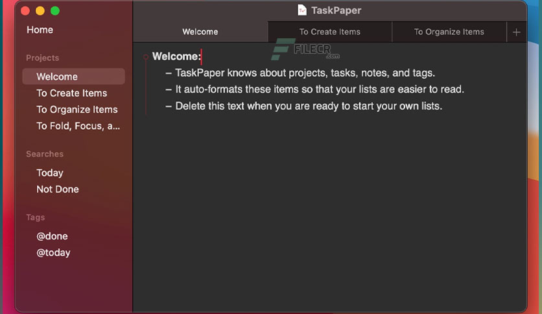Image resolution: width=542 pixels, height=314 pixels.
Task: Click the Welcome project fold handle circle
Action: click(146, 56)
